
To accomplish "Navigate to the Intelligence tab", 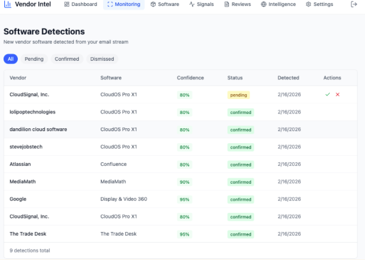I will click(279, 4).
